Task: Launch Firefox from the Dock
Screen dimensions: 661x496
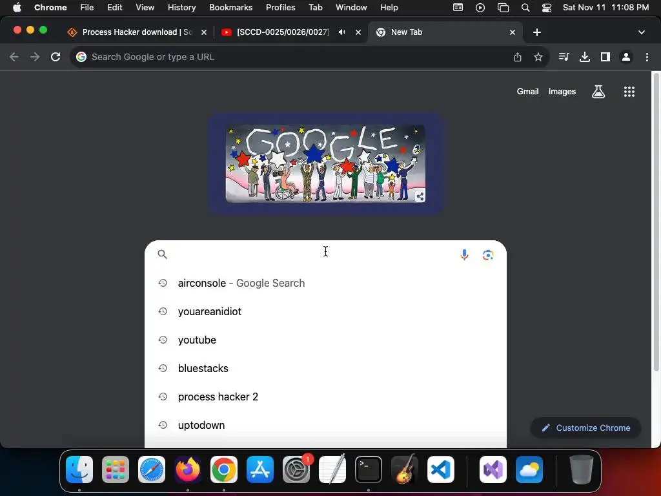Action: pyautogui.click(x=188, y=470)
